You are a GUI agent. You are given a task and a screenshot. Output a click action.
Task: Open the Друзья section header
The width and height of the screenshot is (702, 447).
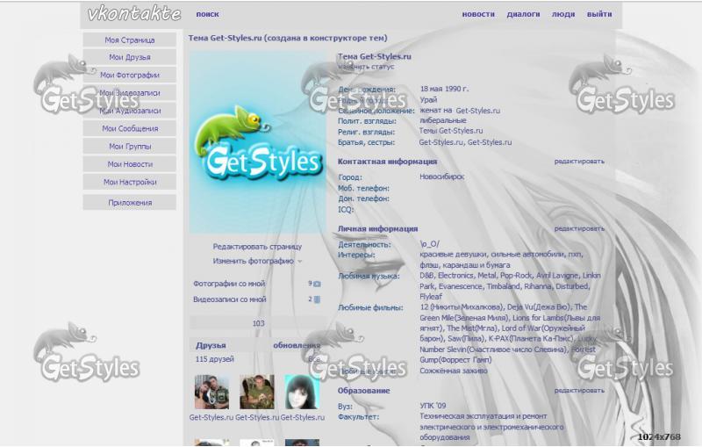point(211,345)
